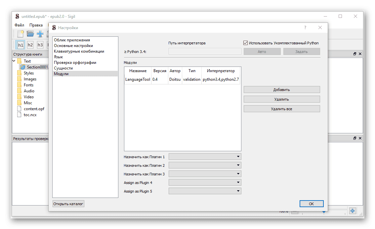This screenshot has width=375, height=229.
Task: Sort plugins by Название column header
Action: click(x=138, y=71)
